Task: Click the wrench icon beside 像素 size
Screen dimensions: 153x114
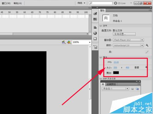Action: [x=146, y=67]
